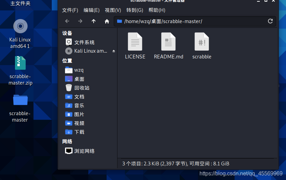Eject the Kali Linux disc in sidebar

click(114, 51)
